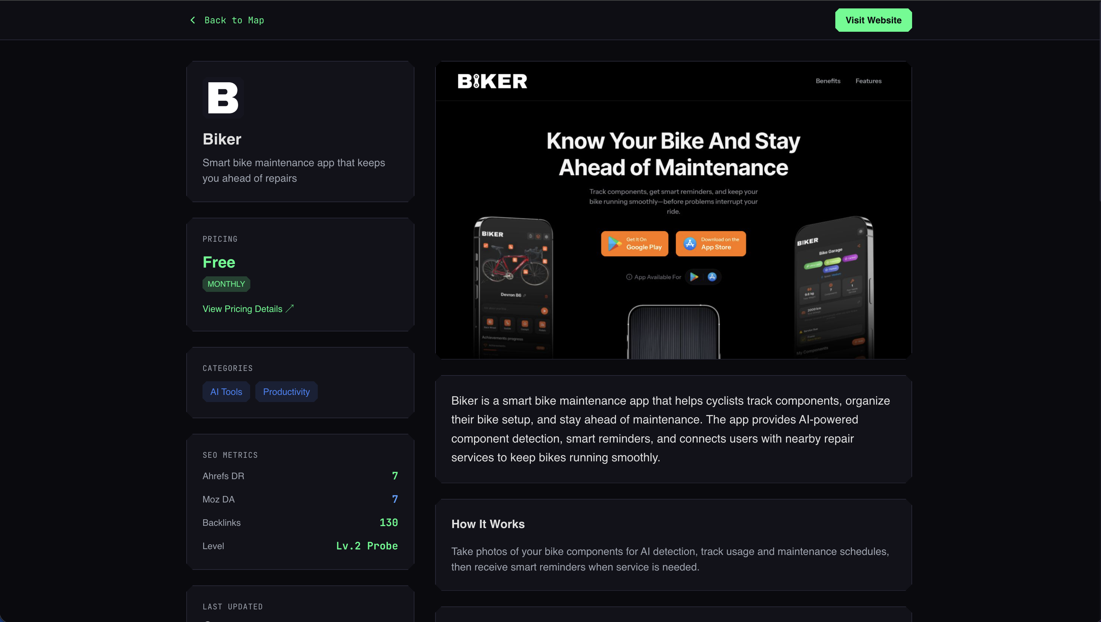Click the MONTHLY pricing badge
The image size is (1101, 622).
(226, 284)
